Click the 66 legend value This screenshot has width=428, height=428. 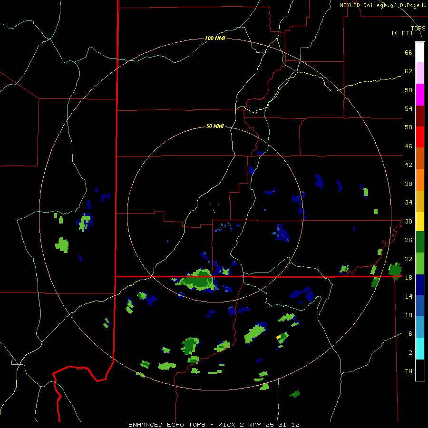(409, 52)
